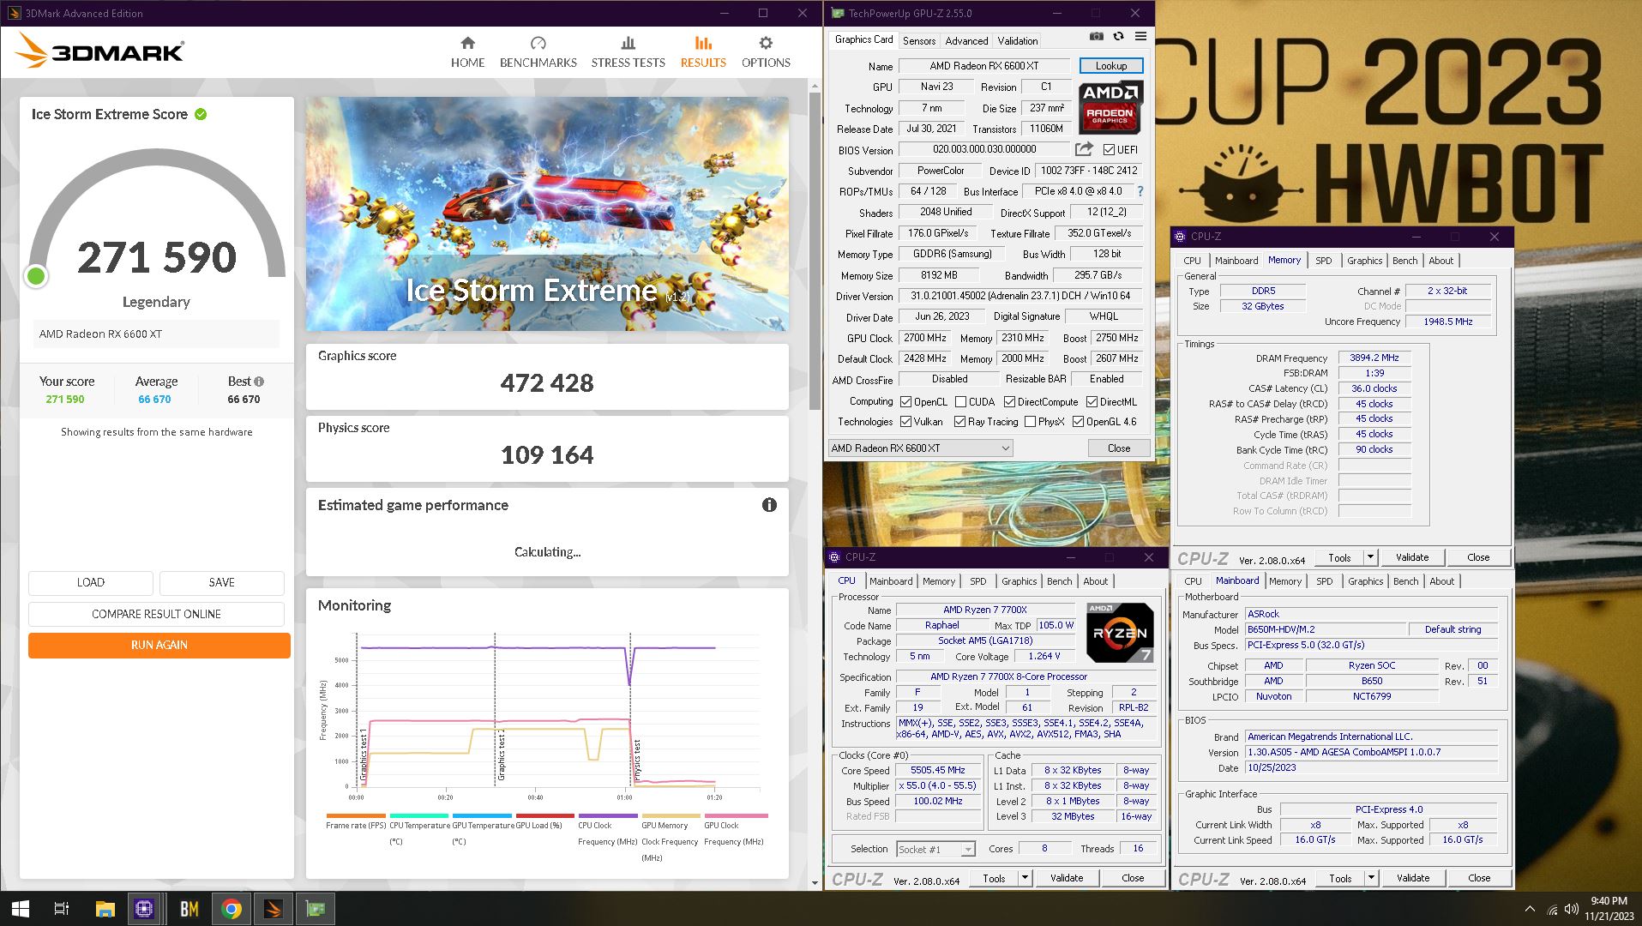The height and width of the screenshot is (926, 1642).
Task: Expand Tools dropdown arrow in CPU-Z Mainboard window
Action: 1371,878
